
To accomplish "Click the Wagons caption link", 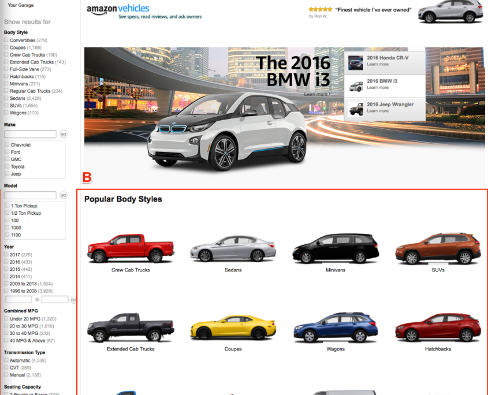I will coord(336,349).
